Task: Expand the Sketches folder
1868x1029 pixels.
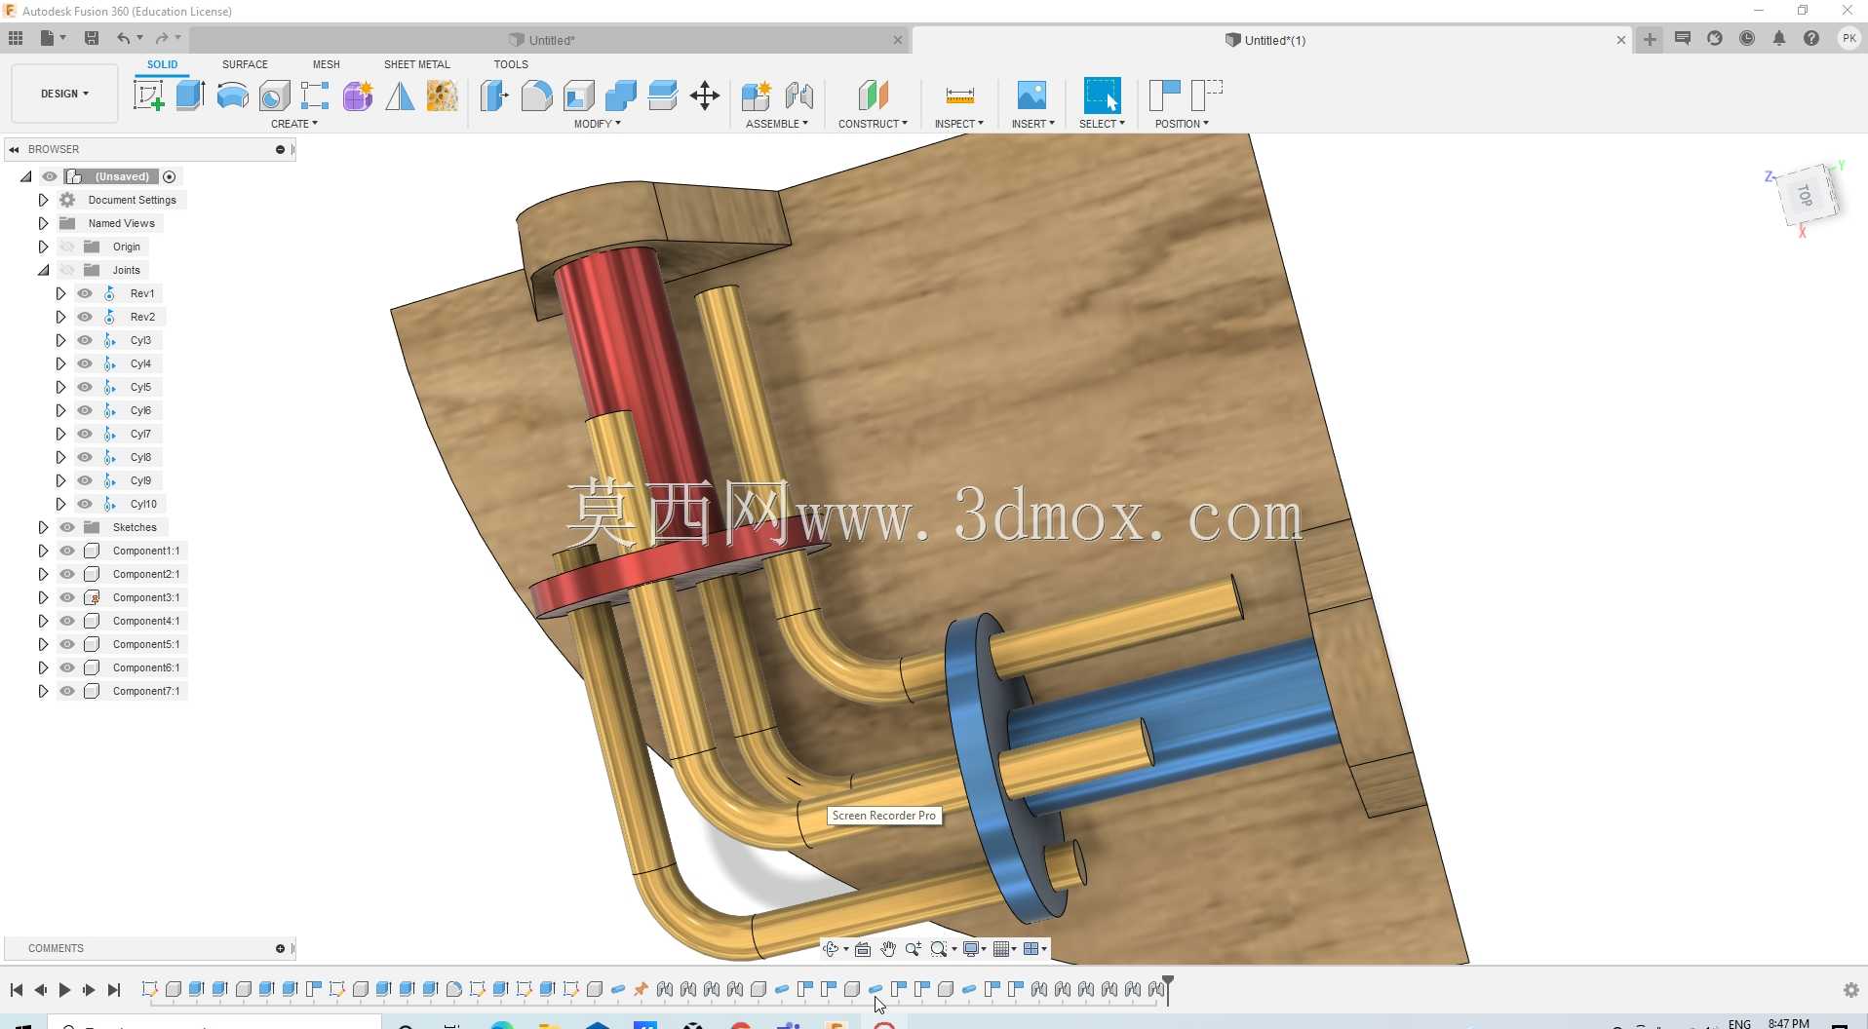Action: tap(43, 527)
